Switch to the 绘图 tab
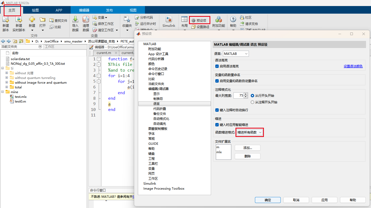 tap(35, 10)
